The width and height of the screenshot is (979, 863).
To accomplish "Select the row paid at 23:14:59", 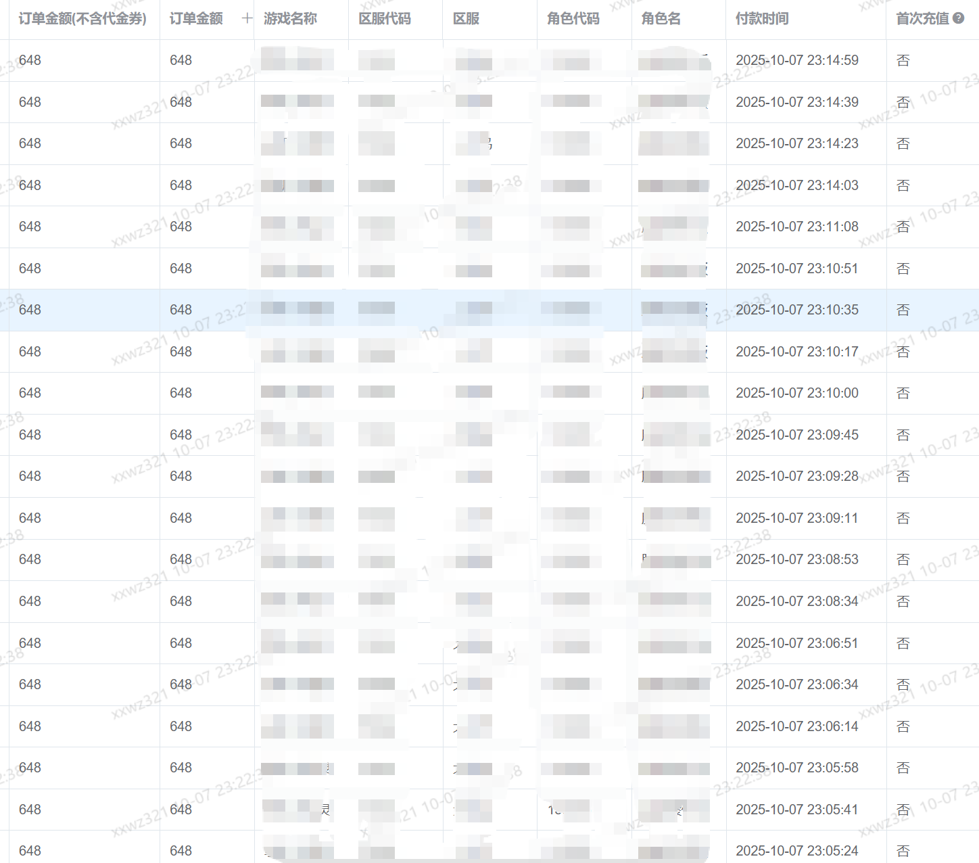I will click(796, 60).
